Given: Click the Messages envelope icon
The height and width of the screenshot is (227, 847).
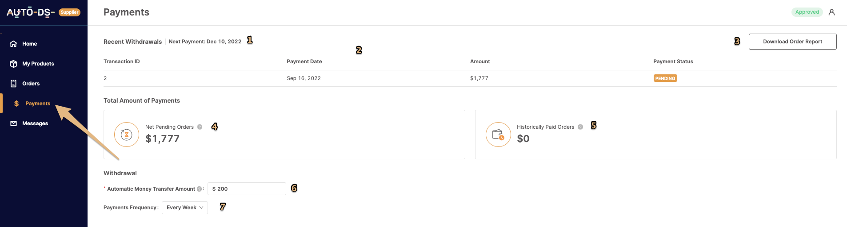Looking at the screenshot, I should tap(13, 123).
